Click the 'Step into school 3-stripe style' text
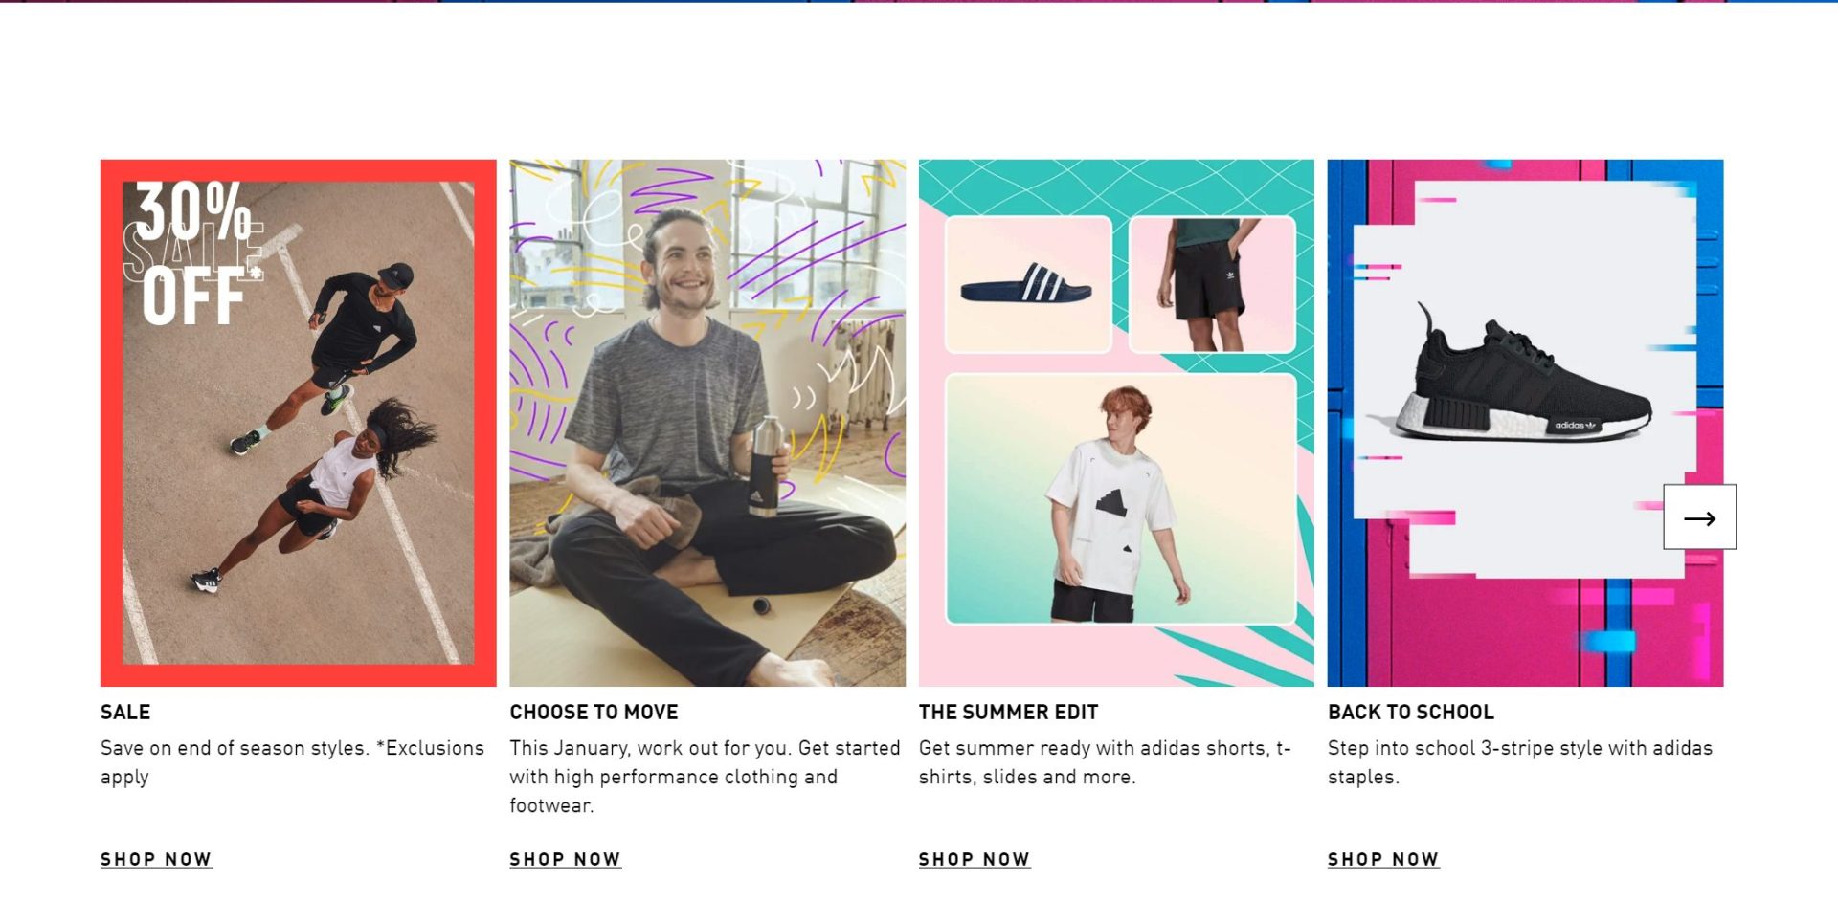 [x=1520, y=762]
